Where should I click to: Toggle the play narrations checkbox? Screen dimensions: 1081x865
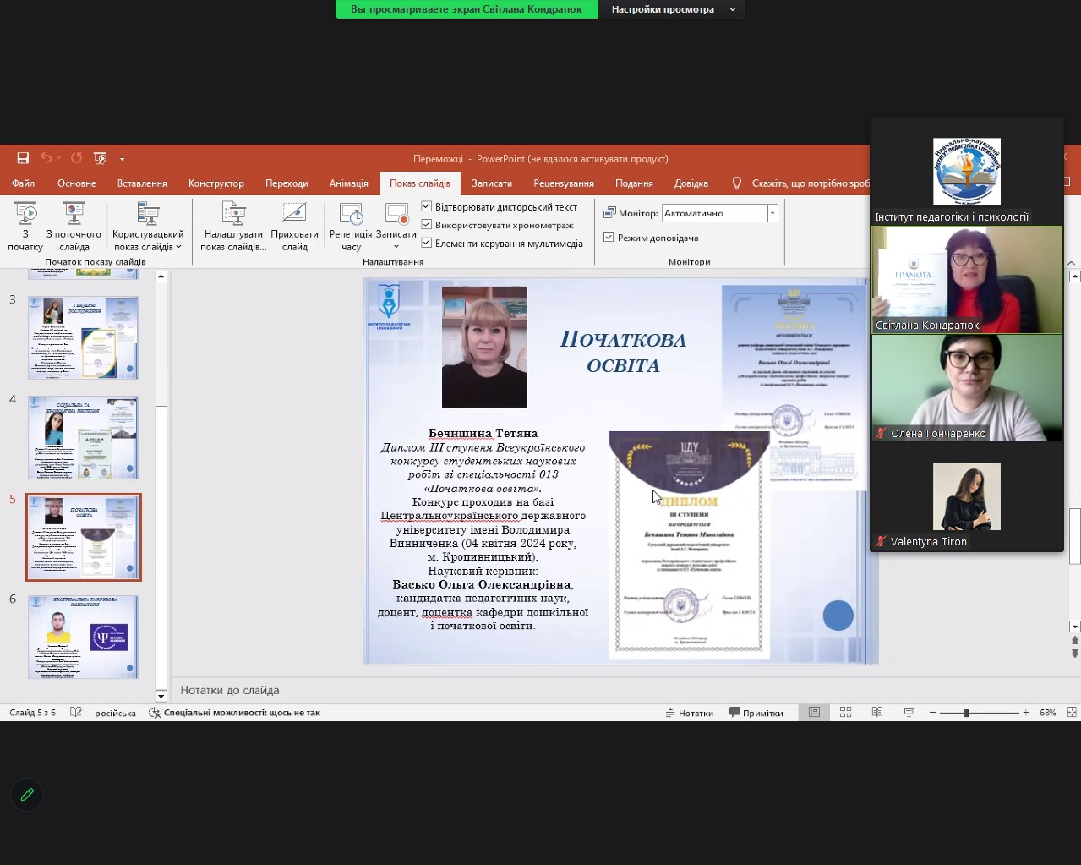(427, 207)
